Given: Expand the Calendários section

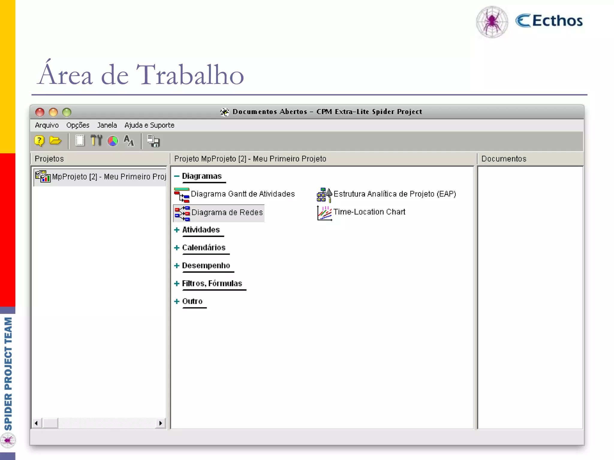Looking at the screenshot, I should [x=177, y=248].
